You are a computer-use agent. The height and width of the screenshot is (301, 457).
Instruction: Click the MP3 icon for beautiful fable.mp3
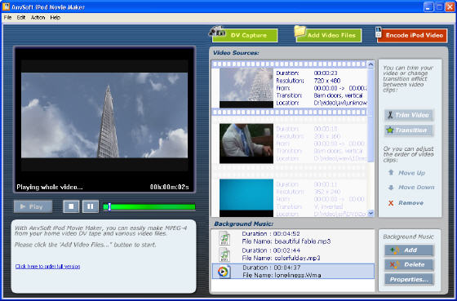224,237
